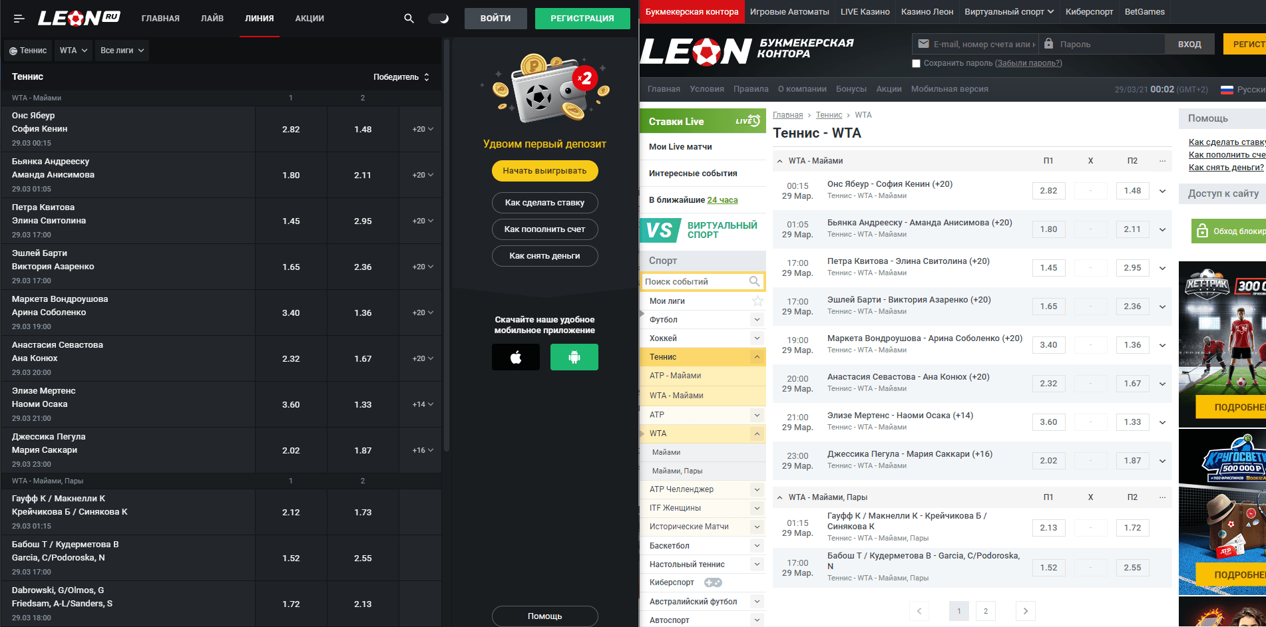This screenshot has height=627, width=1266.
Task: Click the Russian flag language icon
Action: (1227, 89)
